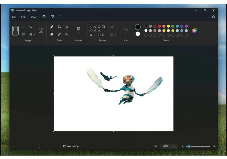Click the Save icon
Screen dimensions: 227x159
click(44, 17)
